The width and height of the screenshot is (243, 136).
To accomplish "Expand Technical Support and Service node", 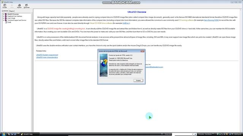I will [x=3, y=20].
